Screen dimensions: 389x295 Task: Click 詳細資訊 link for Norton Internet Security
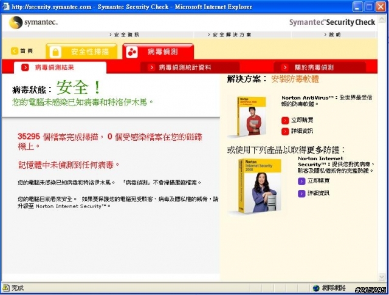coord(318,193)
